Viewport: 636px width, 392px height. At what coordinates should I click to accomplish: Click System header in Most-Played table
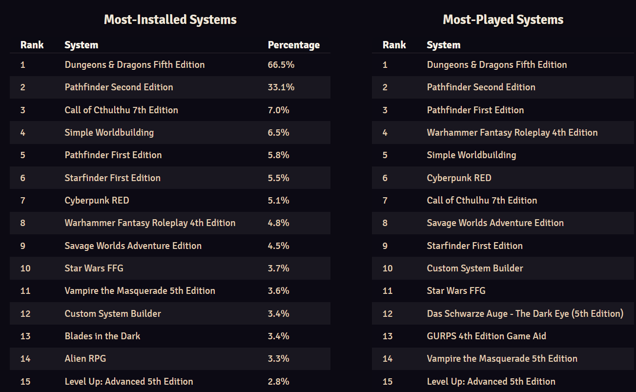pyautogui.click(x=443, y=45)
